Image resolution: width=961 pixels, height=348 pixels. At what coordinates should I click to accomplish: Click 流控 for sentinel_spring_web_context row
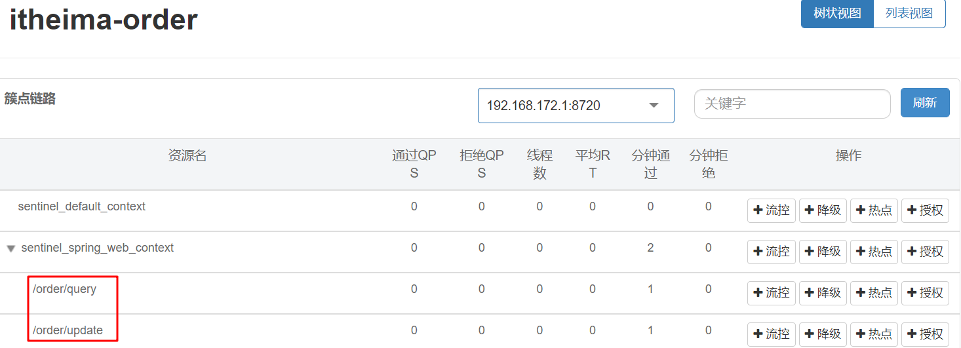(772, 252)
